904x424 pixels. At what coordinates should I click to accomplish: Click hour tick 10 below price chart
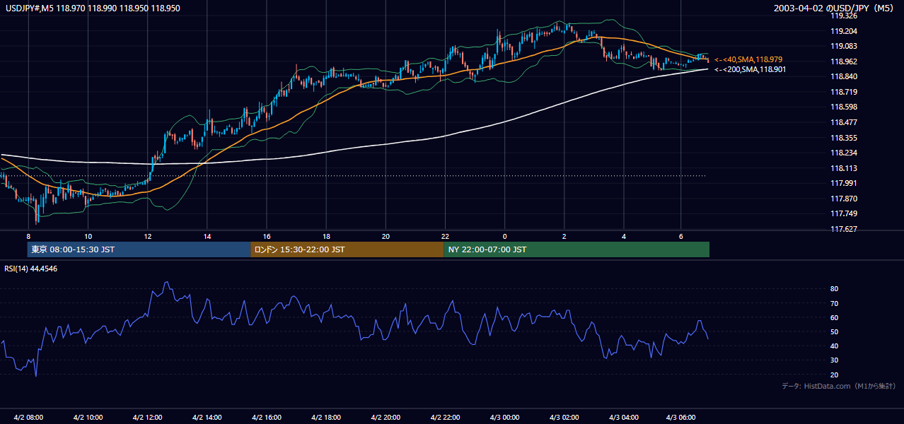point(88,236)
